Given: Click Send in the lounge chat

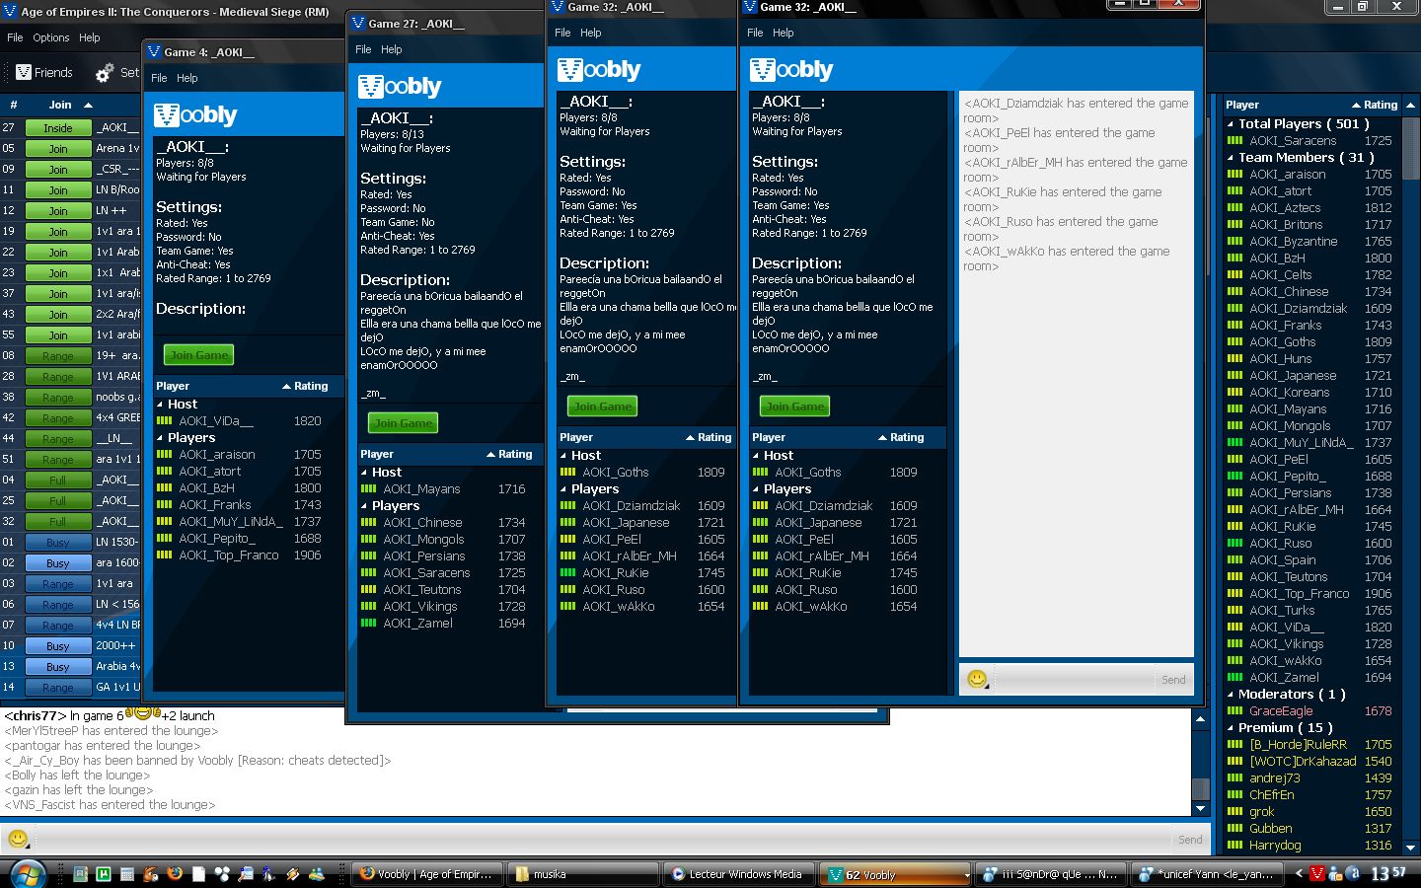Looking at the screenshot, I should (x=1190, y=840).
